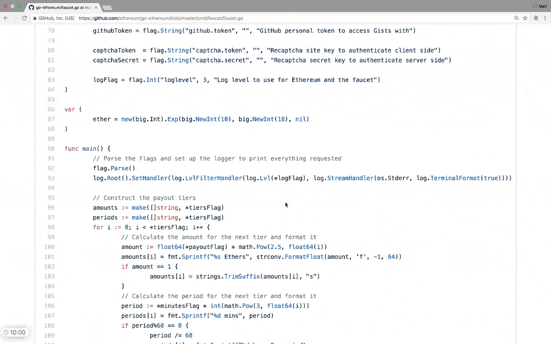Viewport: 551px width, 344px height.
Task: Select line number 78 in the code
Action: 51,31
